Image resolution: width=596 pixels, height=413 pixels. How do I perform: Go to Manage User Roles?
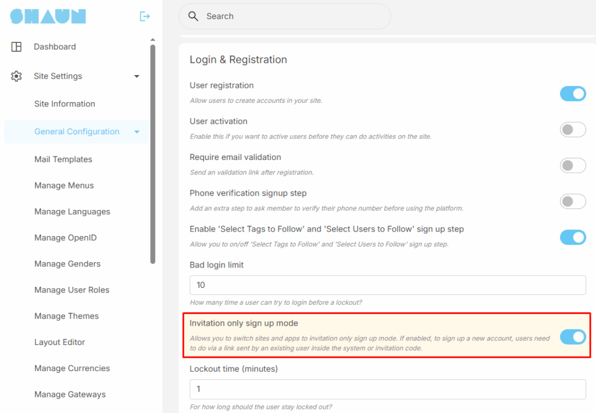[x=72, y=290]
